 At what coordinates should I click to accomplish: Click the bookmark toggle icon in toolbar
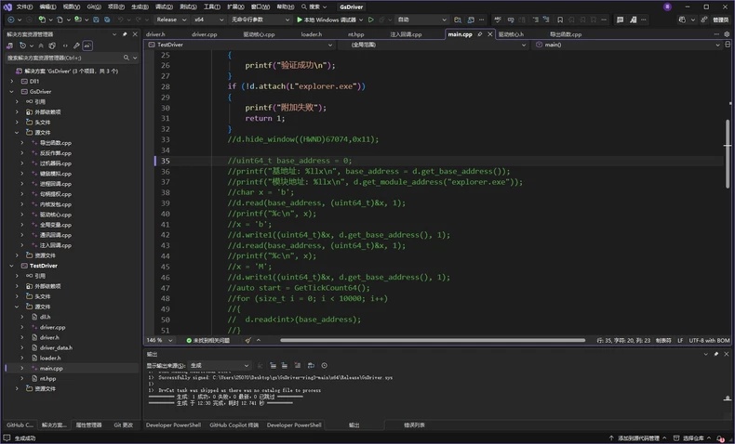click(560, 20)
